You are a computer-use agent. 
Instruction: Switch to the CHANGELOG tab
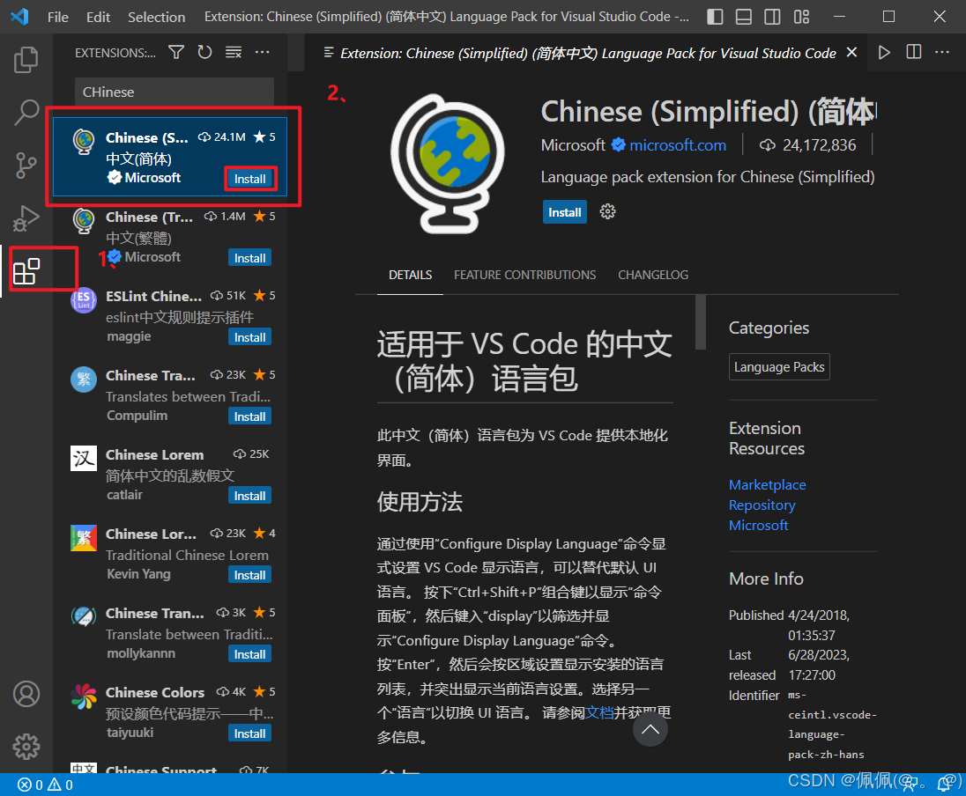[x=653, y=275]
